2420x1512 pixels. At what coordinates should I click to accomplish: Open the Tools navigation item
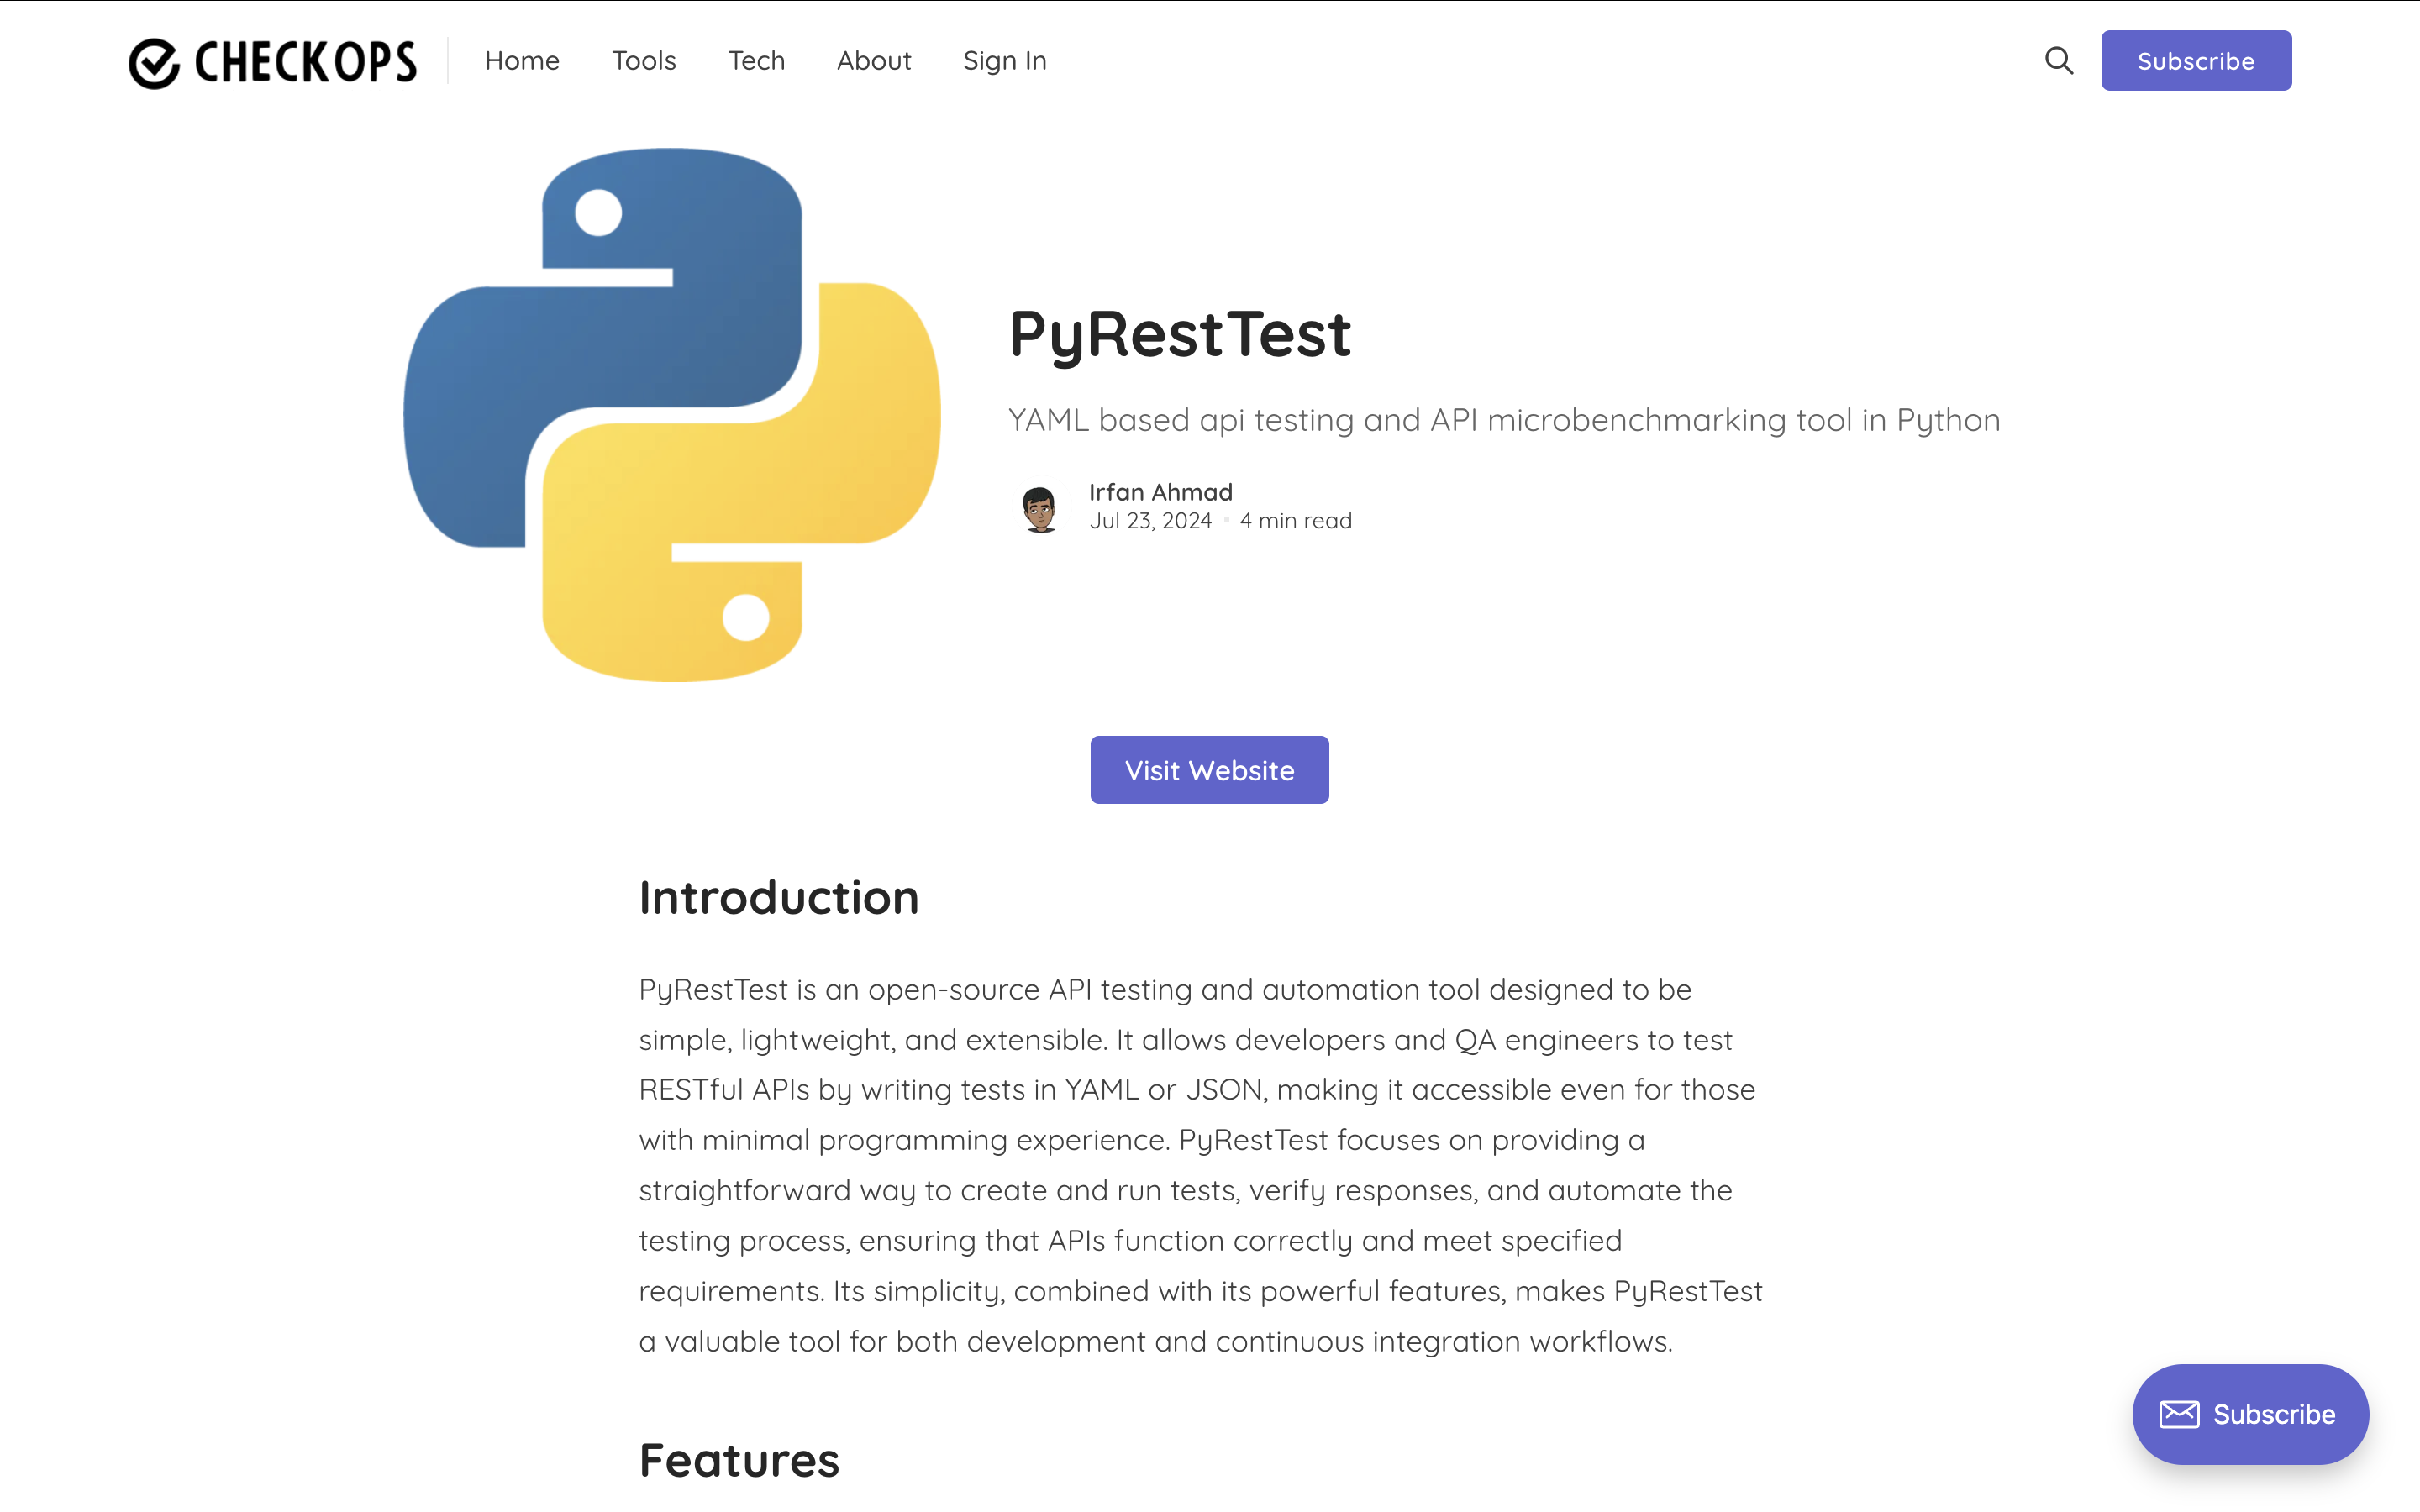[x=643, y=60]
